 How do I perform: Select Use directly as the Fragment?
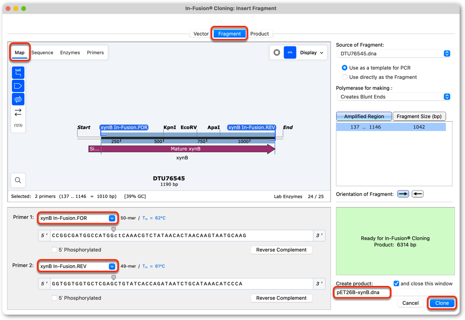click(344, 77)
